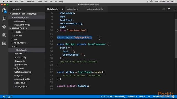The width and height of the screenshot is (177, 99).
Task: Click the LF end-of-line status entry
Action: 149,97
